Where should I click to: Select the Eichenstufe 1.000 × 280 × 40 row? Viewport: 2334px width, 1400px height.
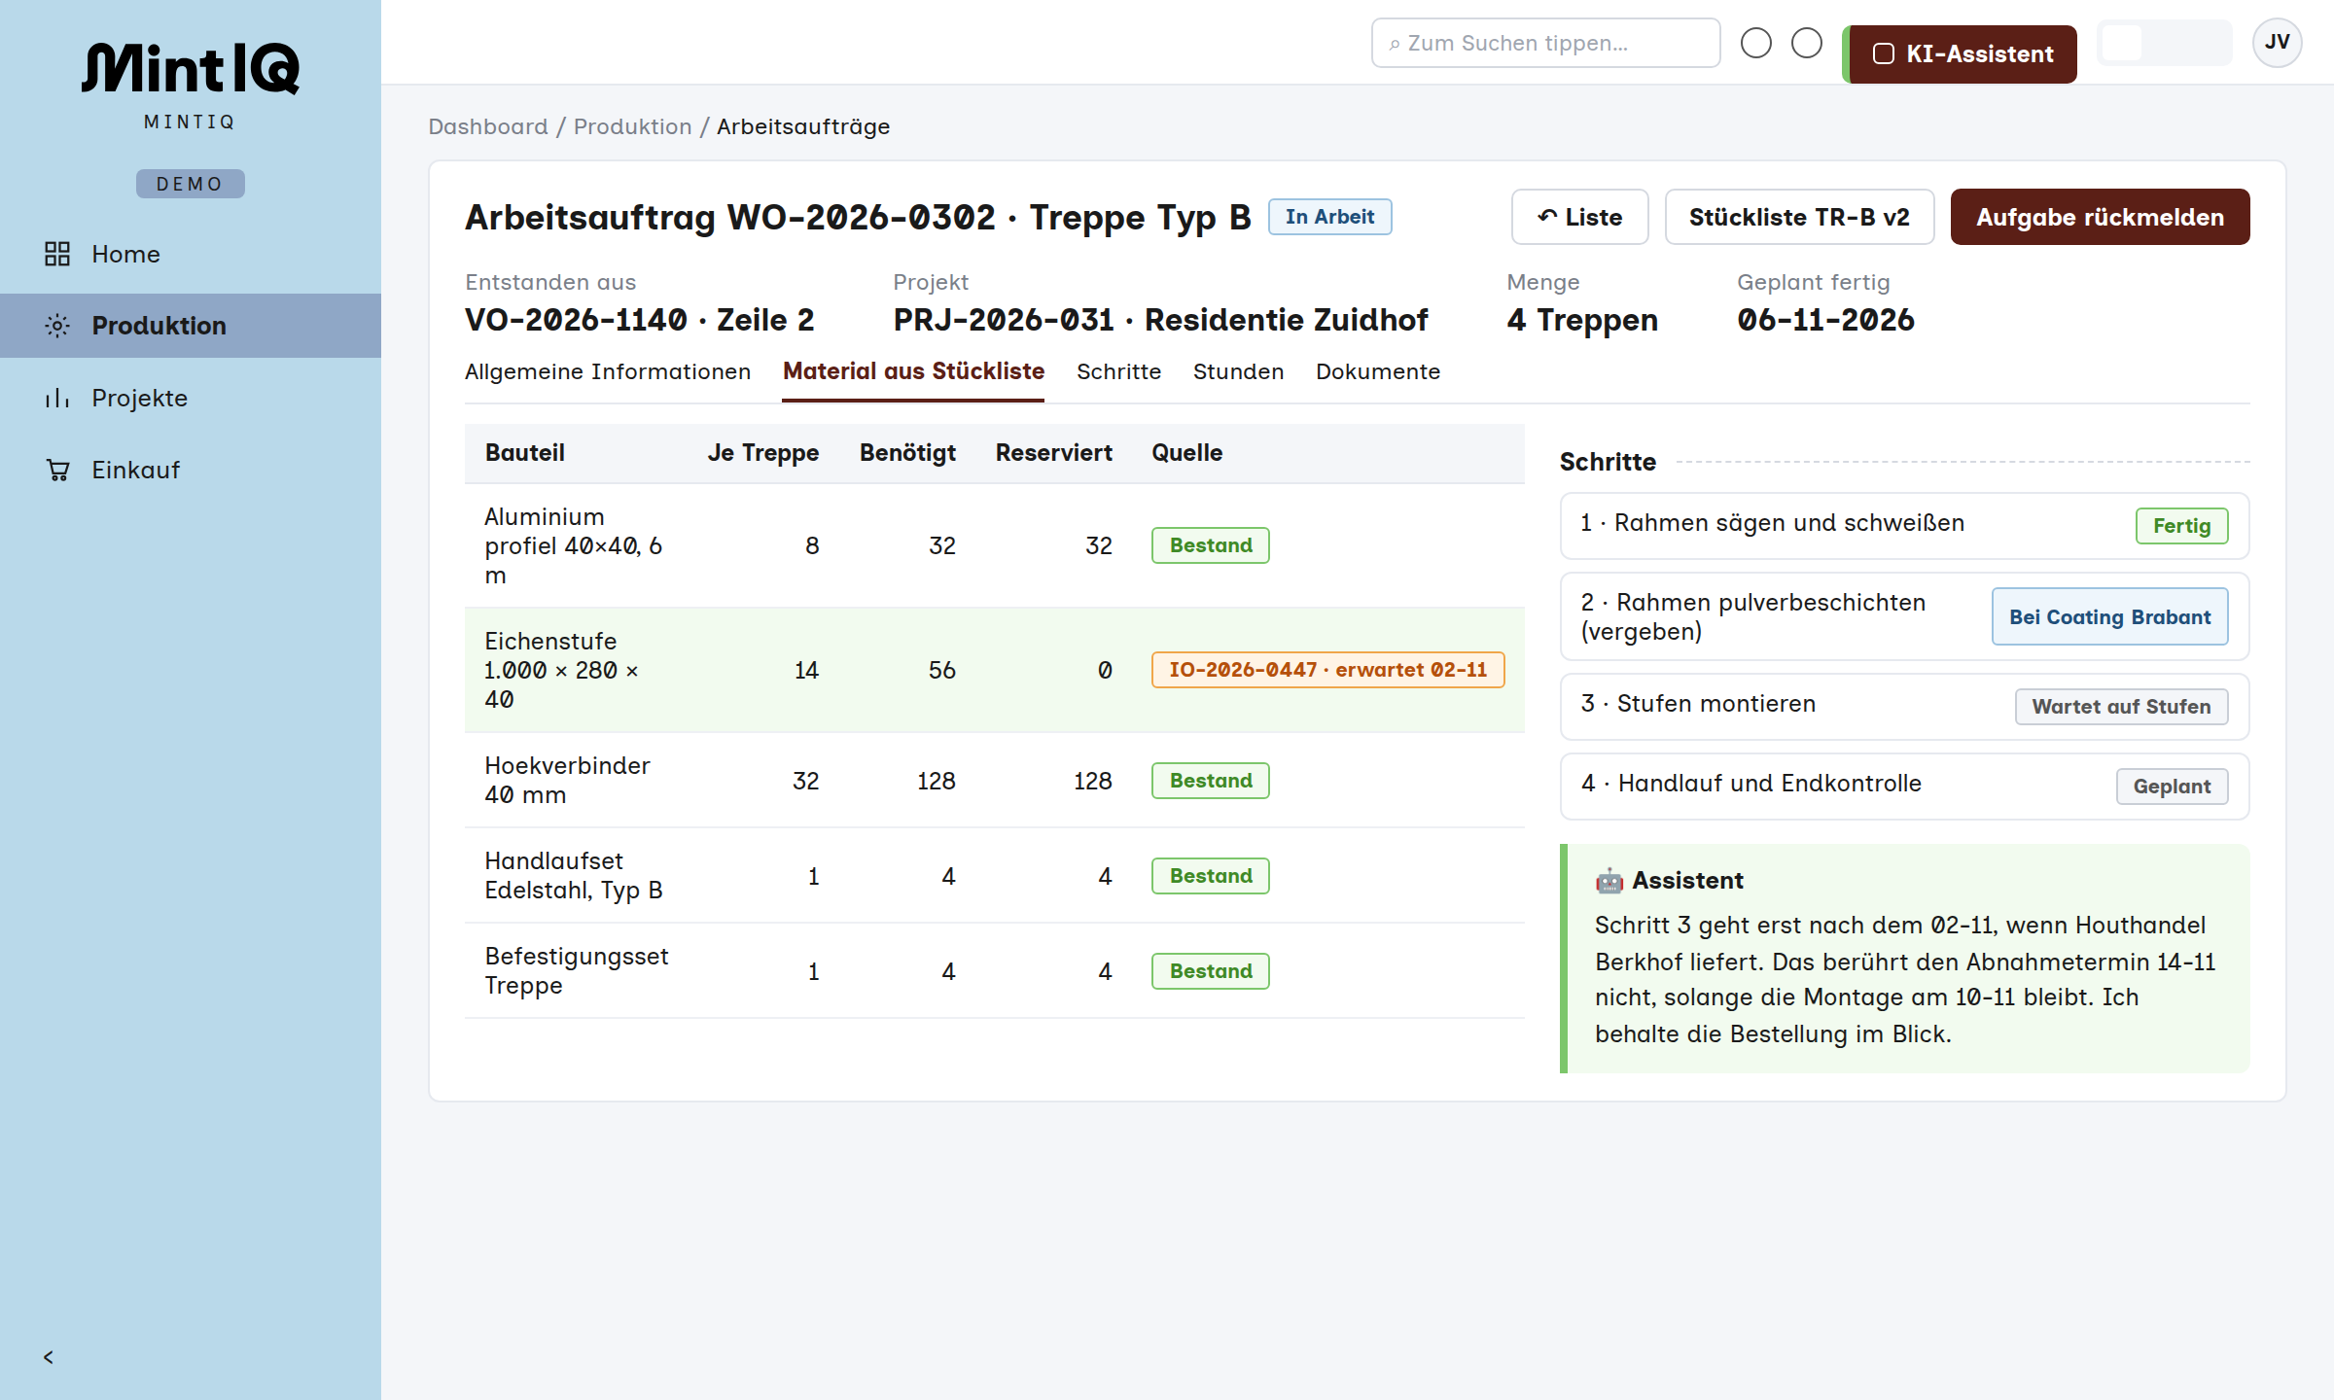click(995, 670)
